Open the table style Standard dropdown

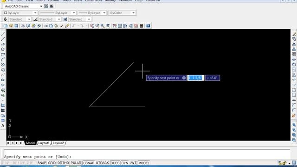(x=89, y=19)
